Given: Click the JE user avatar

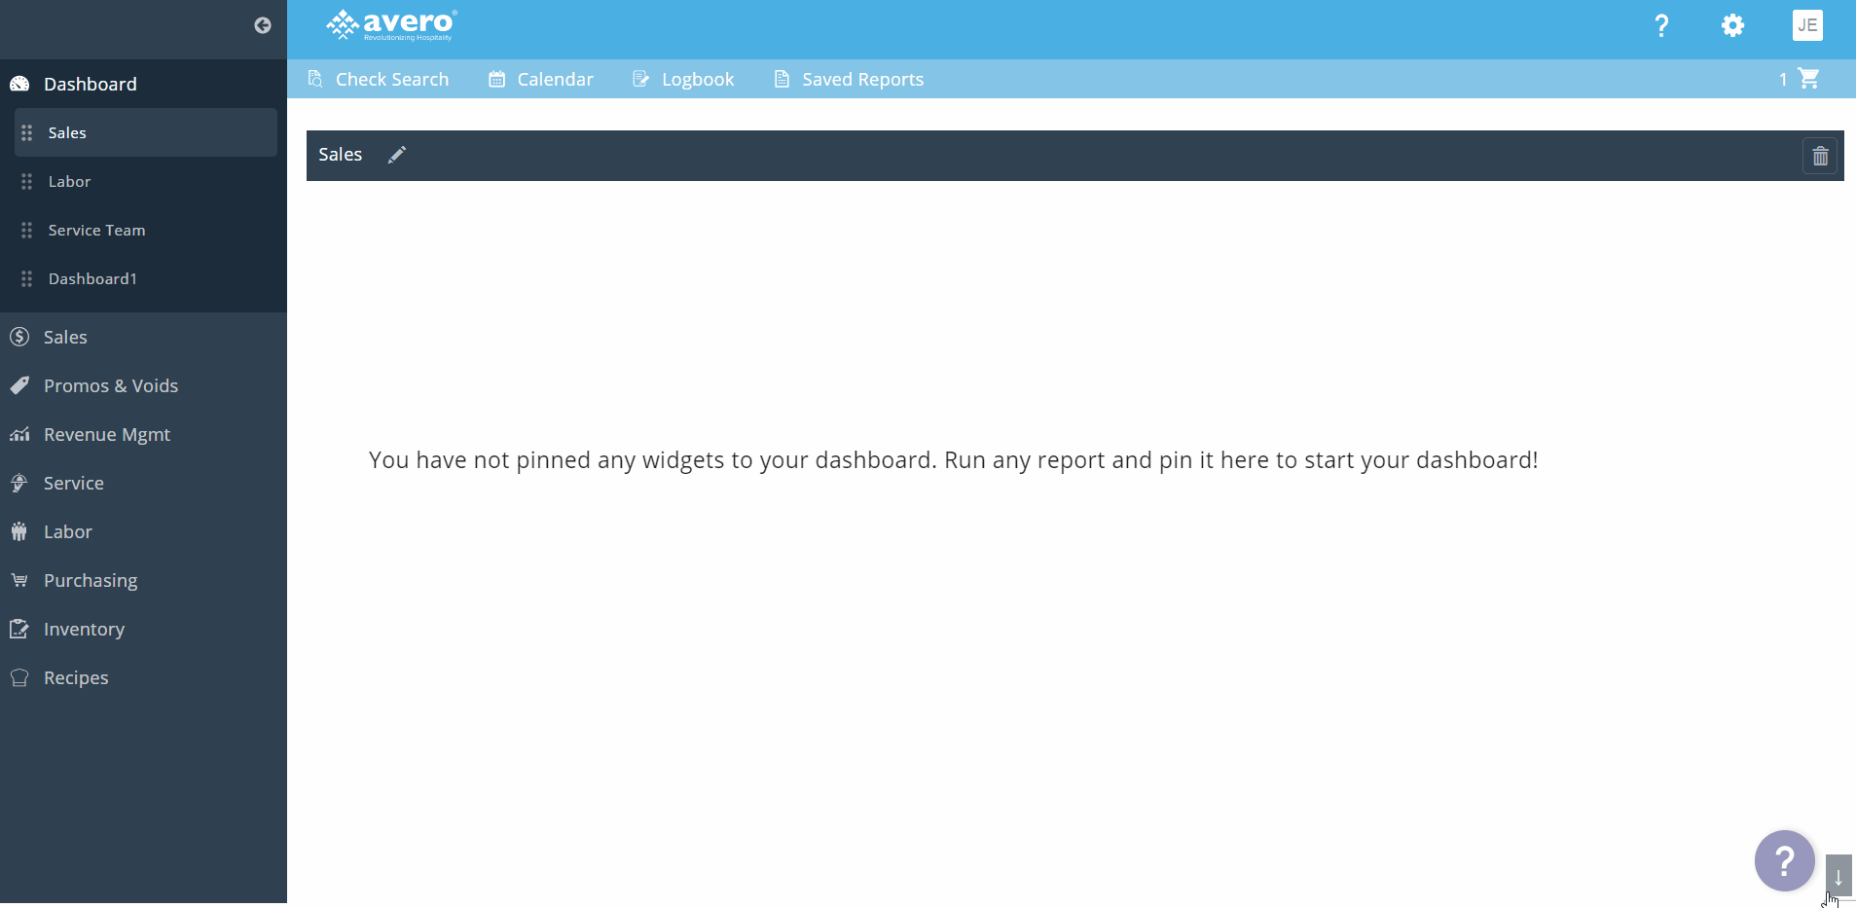Looking at the screenshot, I should click(1806, 25).
